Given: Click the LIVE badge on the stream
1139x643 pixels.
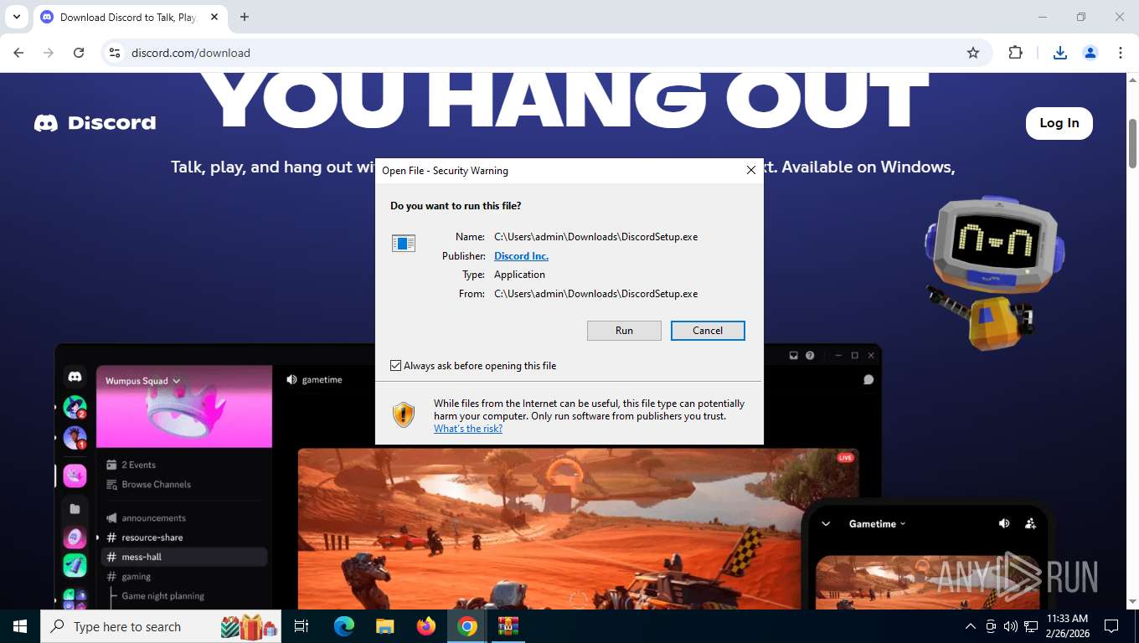Looking at the screenshot, I should (x=845, y=458).
